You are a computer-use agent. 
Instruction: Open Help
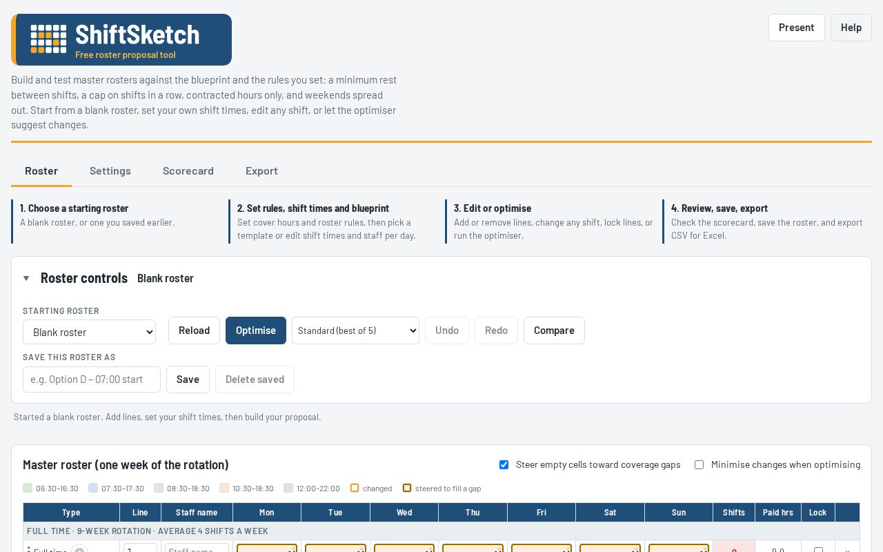coord(851,28)
